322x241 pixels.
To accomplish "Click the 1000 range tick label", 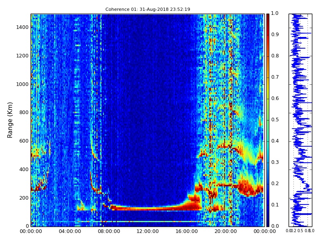I will [x=23, y=84].
